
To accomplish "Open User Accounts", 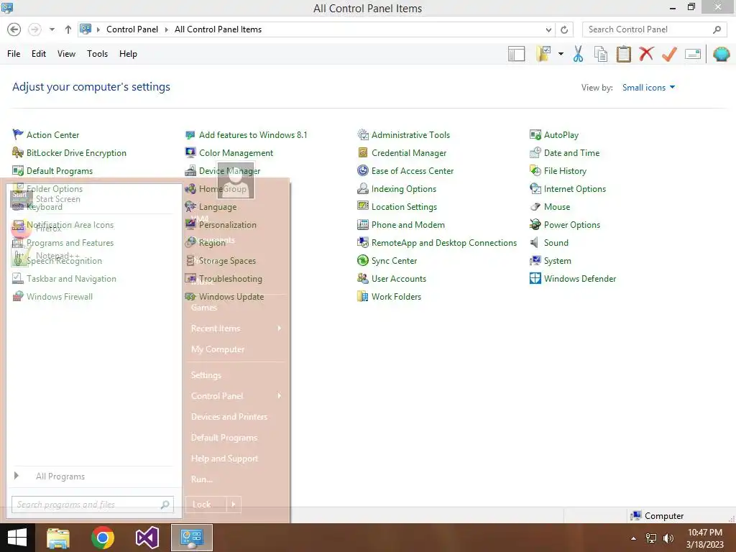I will click(x=398, y=279).
